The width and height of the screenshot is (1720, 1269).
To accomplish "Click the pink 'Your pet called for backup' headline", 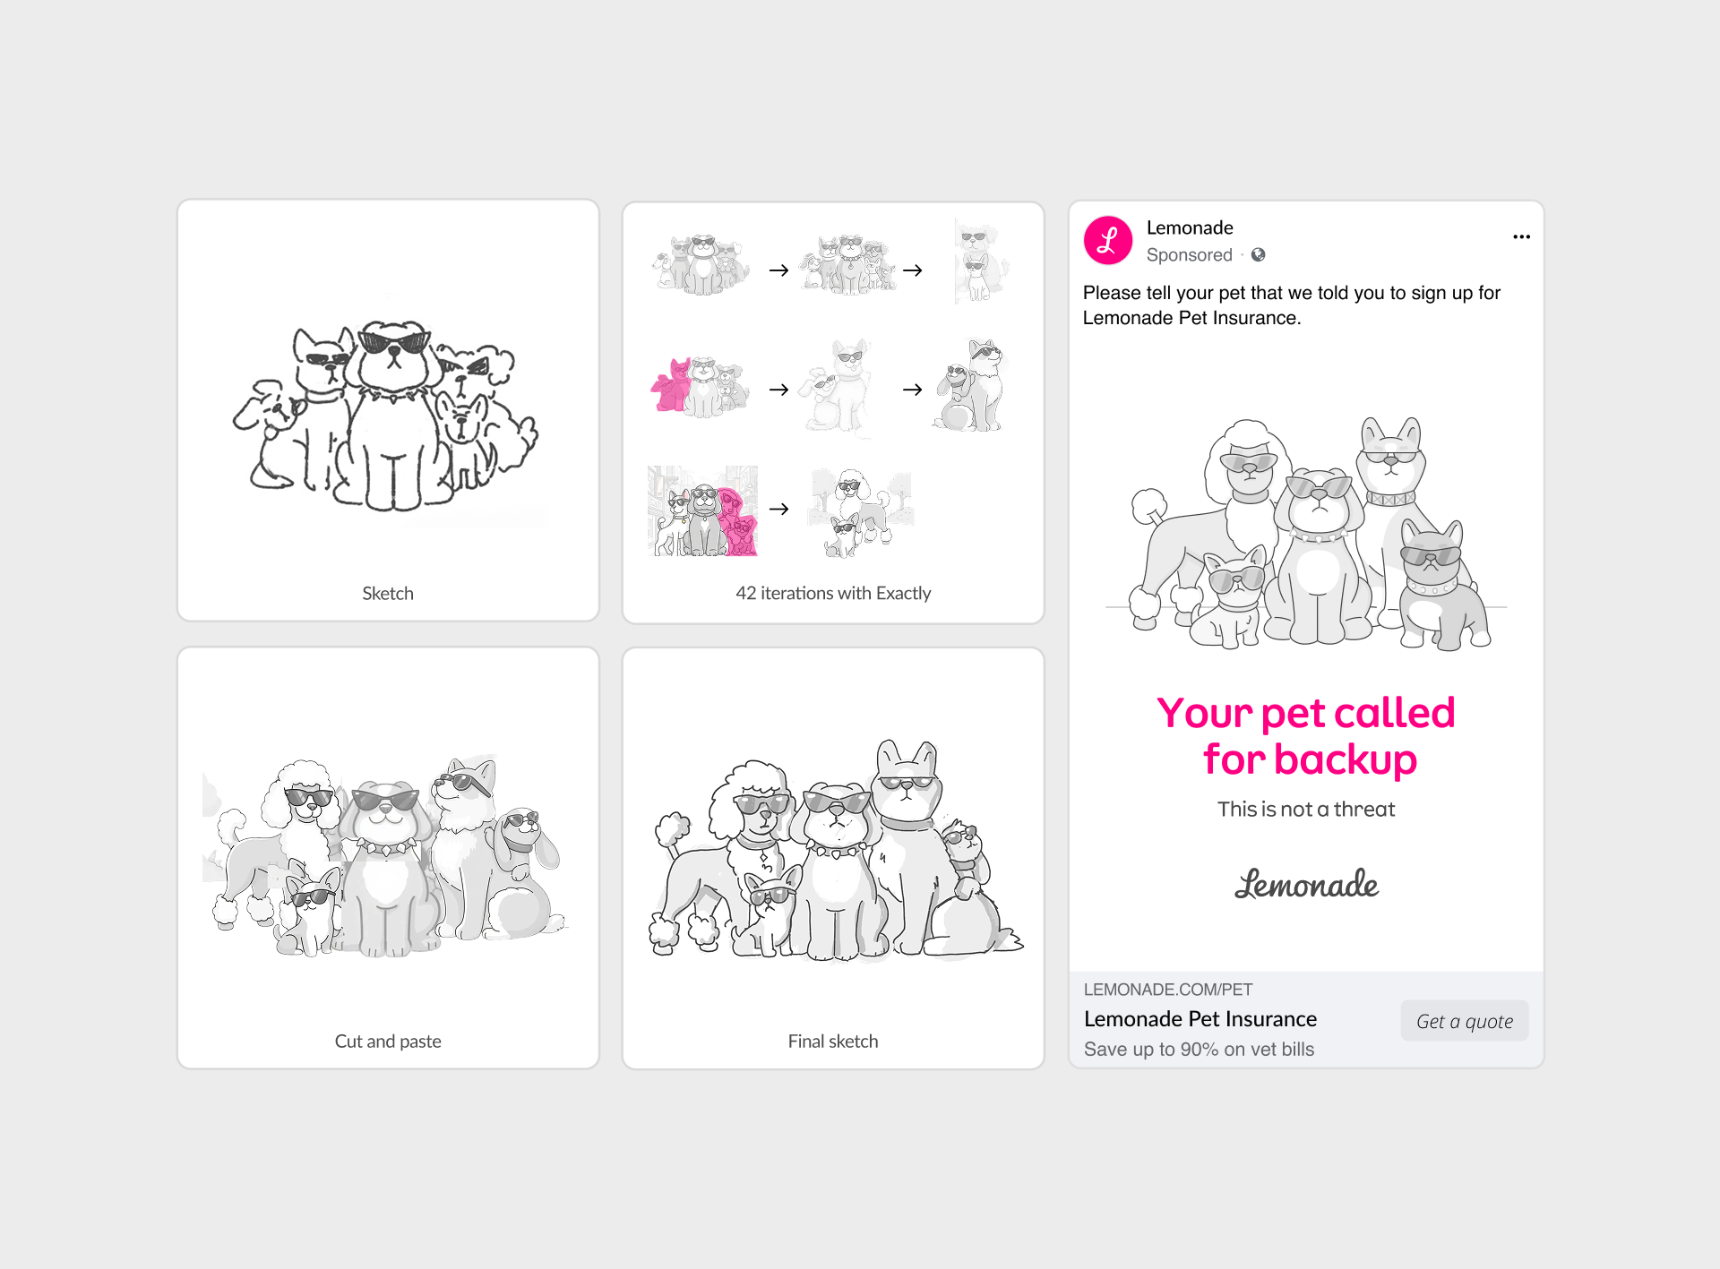I will pyautogui.click(x=1306, y=735).
